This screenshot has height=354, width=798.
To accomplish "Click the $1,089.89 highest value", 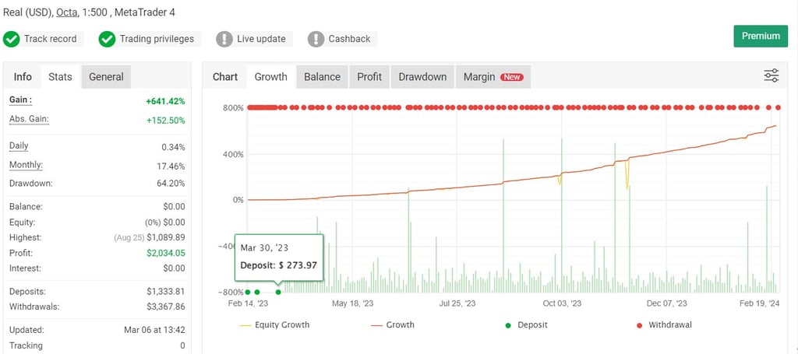I will 166,237.
